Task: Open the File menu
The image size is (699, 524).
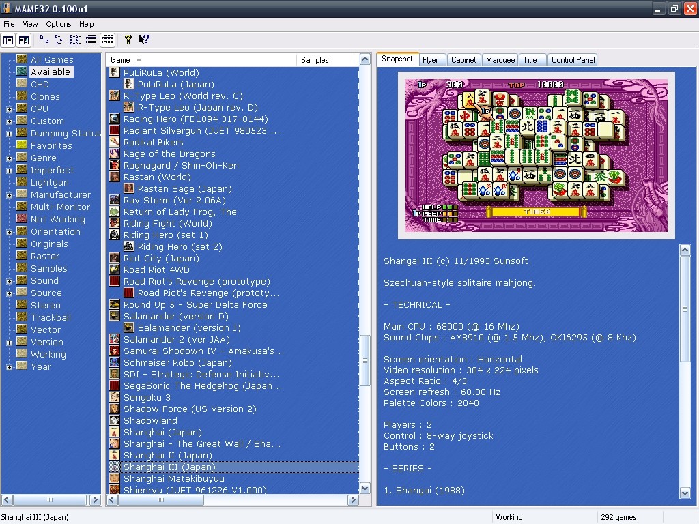Action: [x=9, y=24]
